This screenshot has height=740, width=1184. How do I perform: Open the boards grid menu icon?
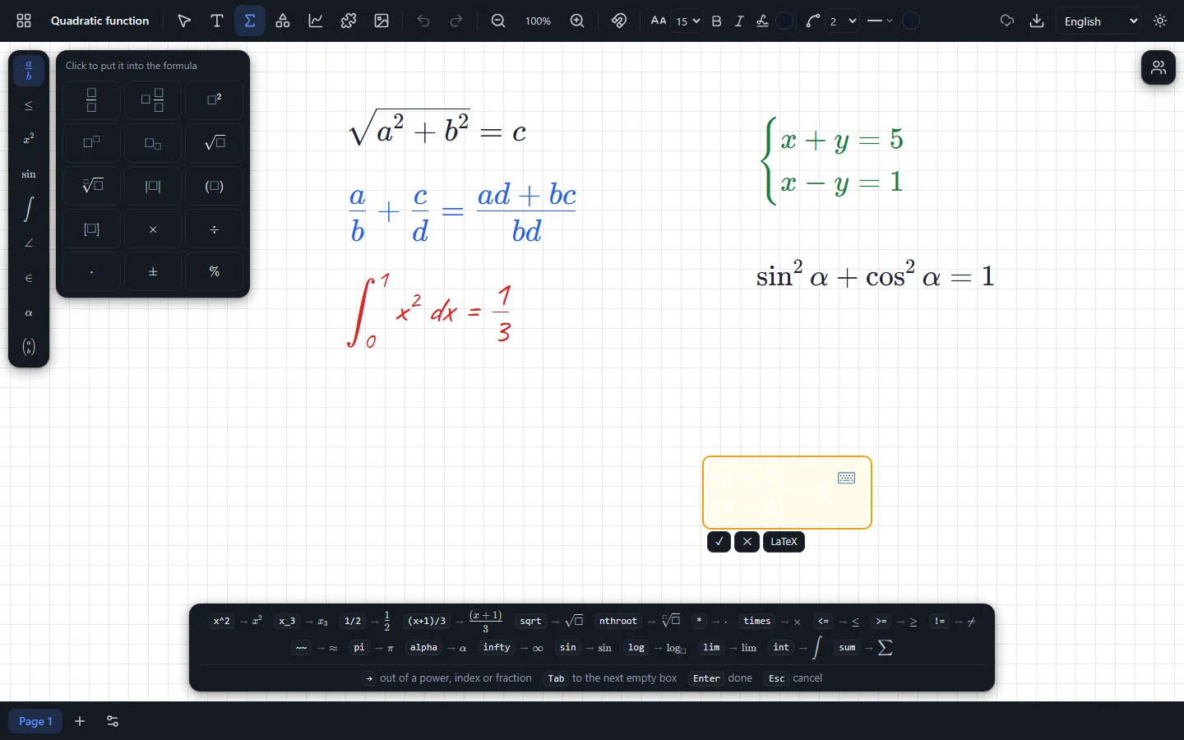click(x=24, y=21)
